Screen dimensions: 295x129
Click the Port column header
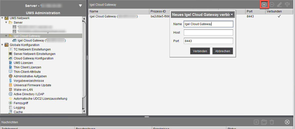[x=255, y=11]
